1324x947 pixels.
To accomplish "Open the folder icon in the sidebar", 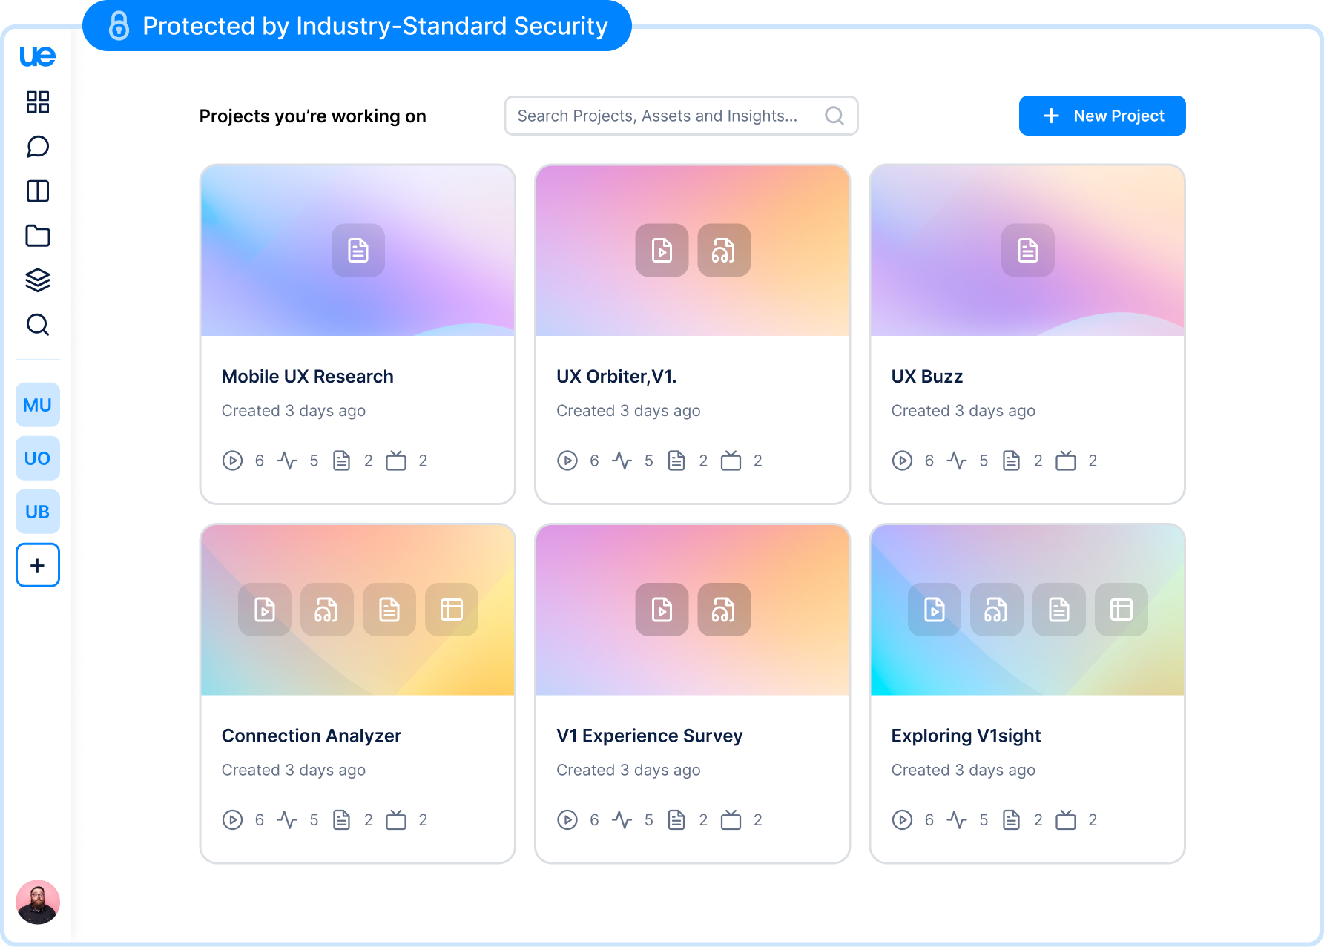I will point(38,236).
